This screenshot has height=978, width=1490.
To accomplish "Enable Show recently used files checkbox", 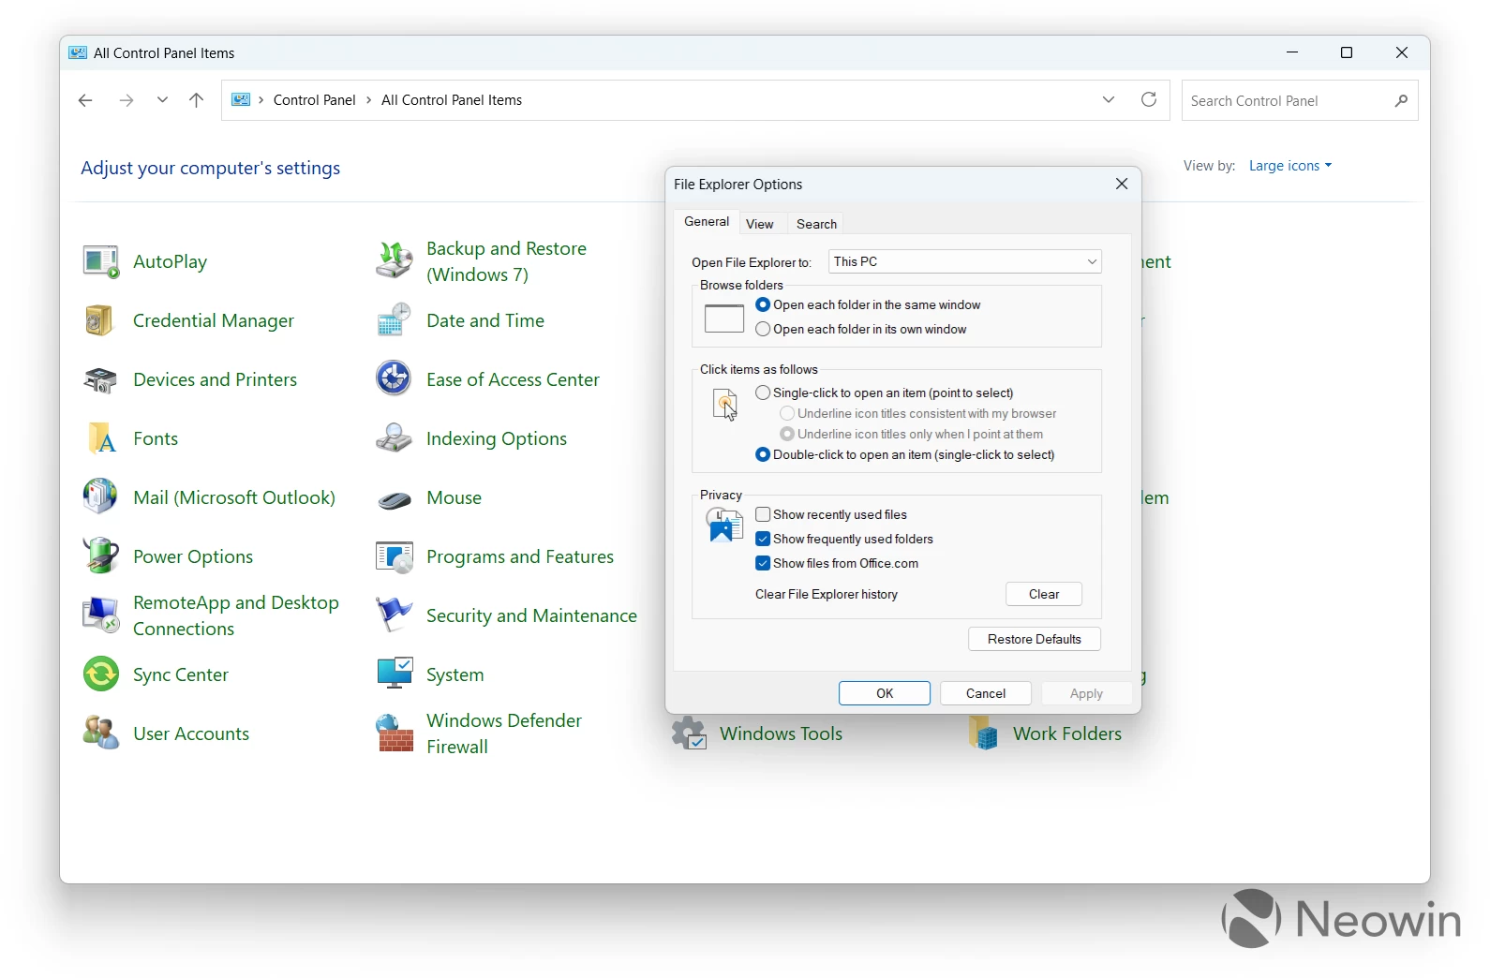I will [763, 514].
